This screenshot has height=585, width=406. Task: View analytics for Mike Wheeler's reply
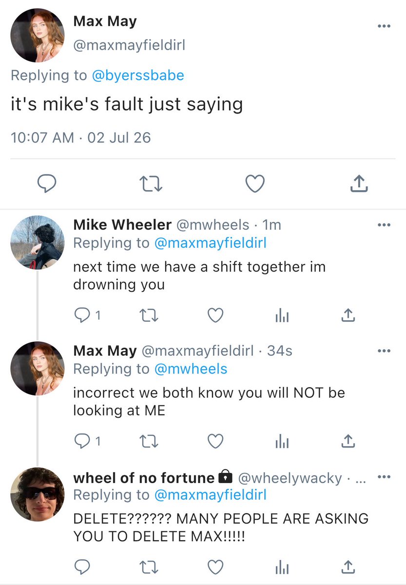[282, 316]
